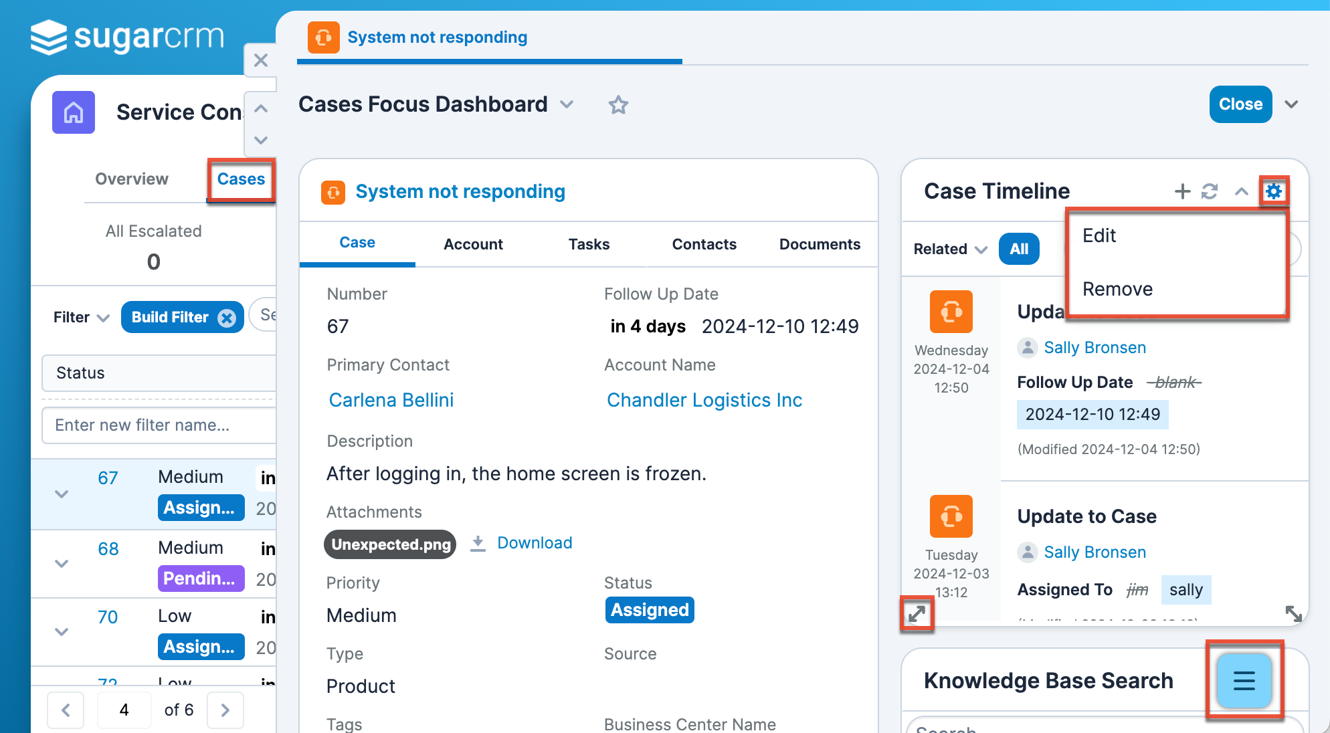Favorite the Cases Focus Dashboard
The image size is (1330, 733).
617,104
